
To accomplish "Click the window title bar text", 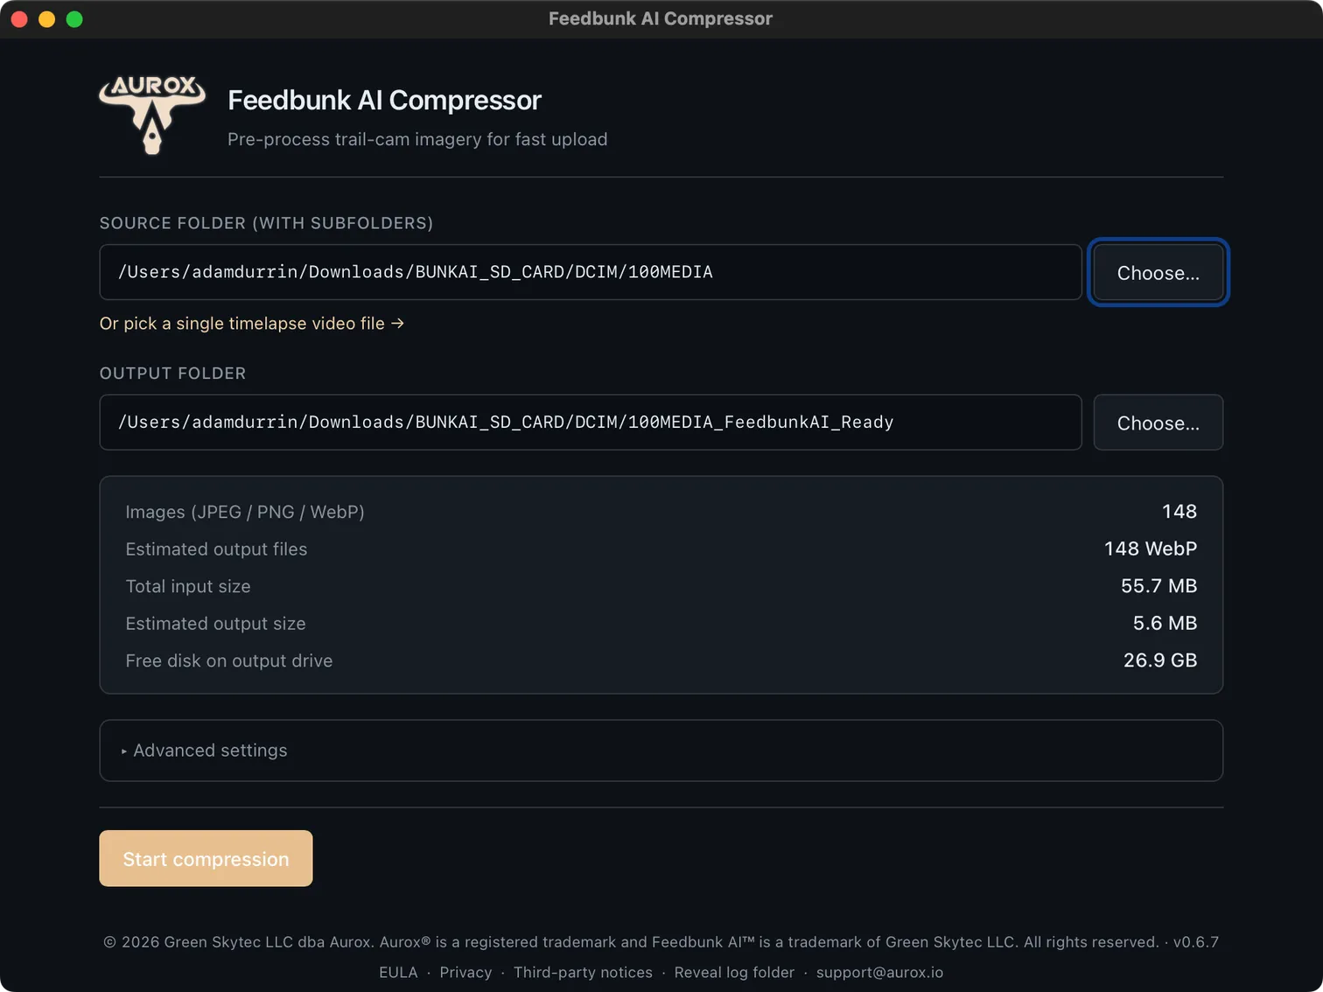I will 661,18.
